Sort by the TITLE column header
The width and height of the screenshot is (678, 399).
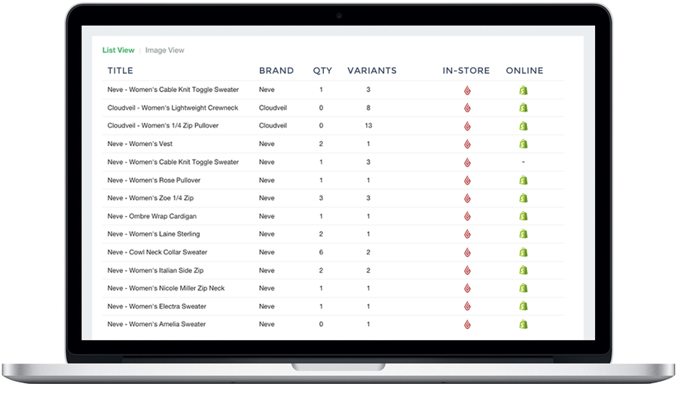(x=121, y=71)
